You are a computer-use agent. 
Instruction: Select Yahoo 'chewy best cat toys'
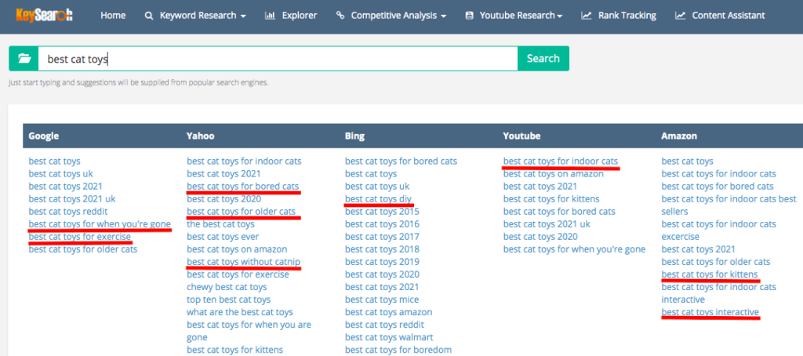pos(227,287)
